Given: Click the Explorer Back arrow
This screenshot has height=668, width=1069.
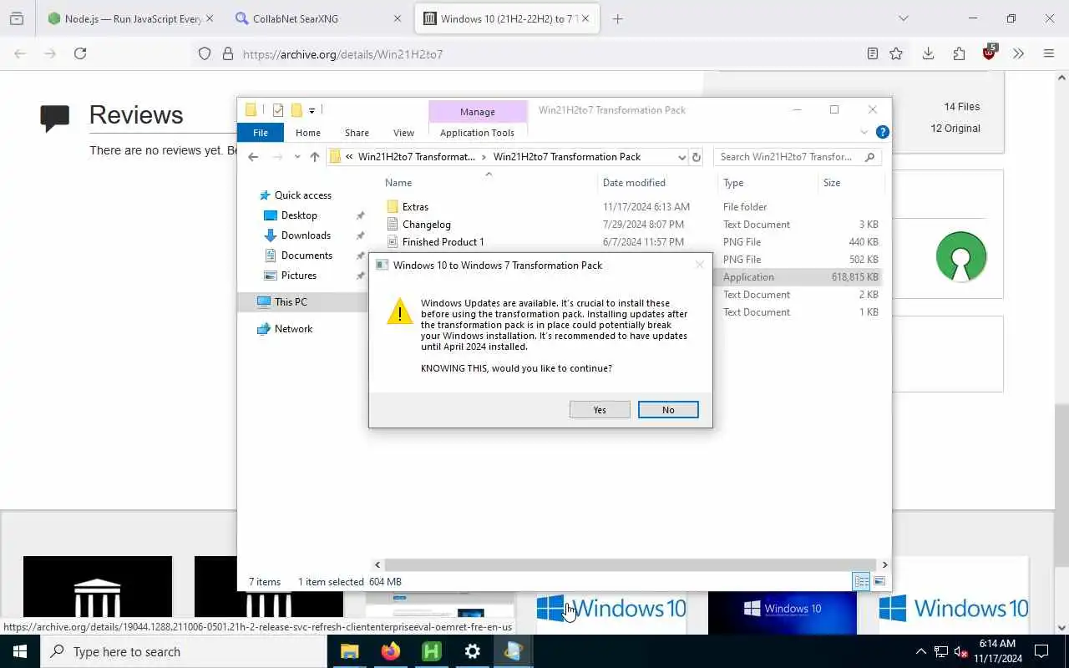Looking at the screenshot, I should 253,157.
